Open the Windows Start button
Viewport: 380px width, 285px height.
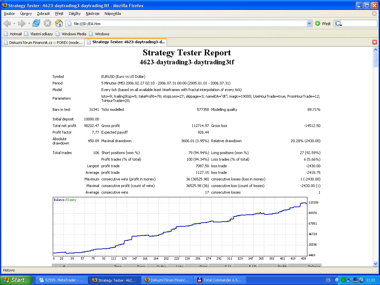tap(15, 280)
